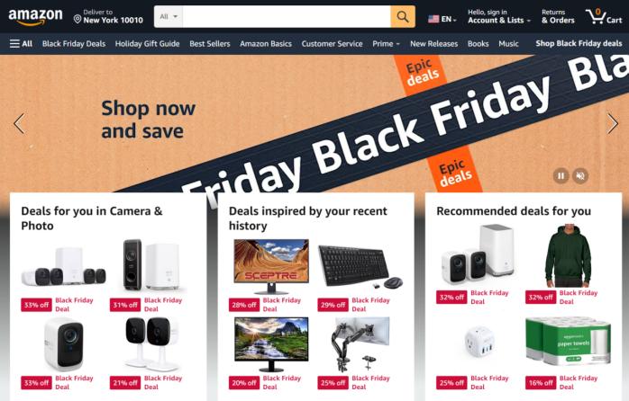Open Black Friday Deals nav item

click(74, 44)
